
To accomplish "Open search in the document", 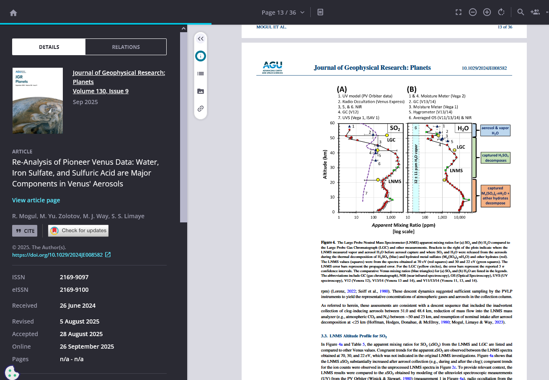I will [x=521, y=12].
